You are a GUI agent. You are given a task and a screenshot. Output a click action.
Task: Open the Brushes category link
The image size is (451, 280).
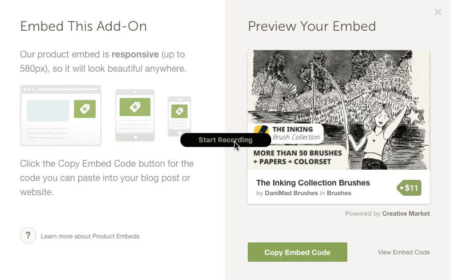tap(339, 193)
